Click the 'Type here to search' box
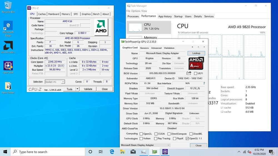Viewport: 278px width, 156px height. tap(48, 152)
